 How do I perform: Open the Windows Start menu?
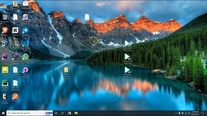(x=3, y=113)
